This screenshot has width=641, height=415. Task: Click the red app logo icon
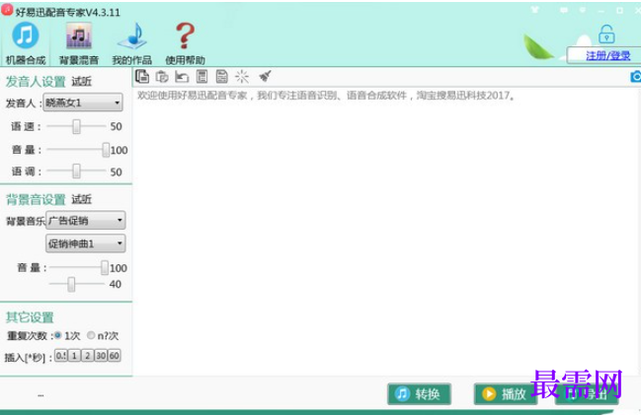click(7, 10)
